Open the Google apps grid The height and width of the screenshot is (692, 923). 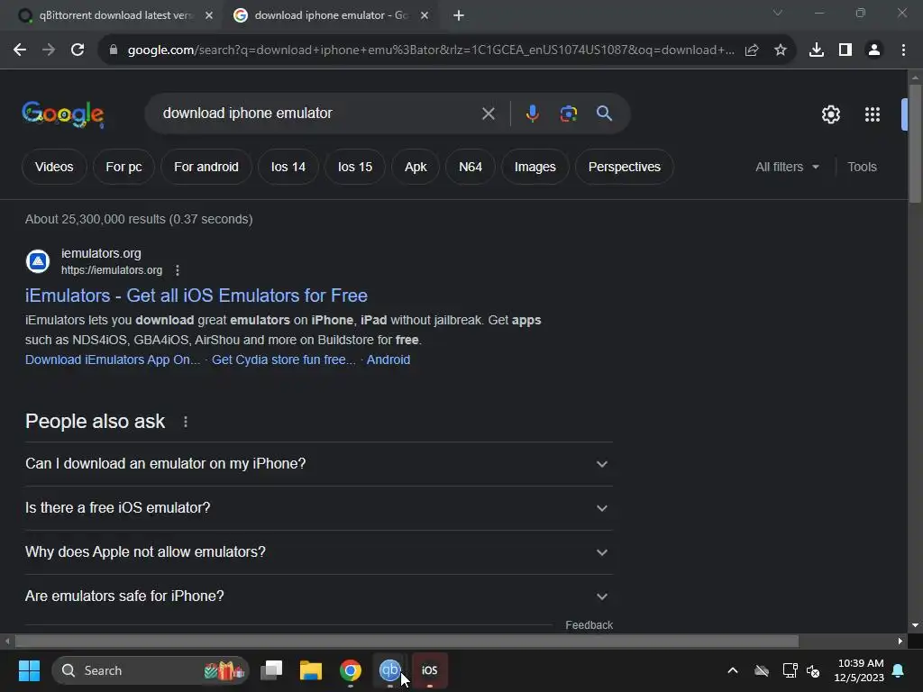pyautogui.click(x=873, y=114)
